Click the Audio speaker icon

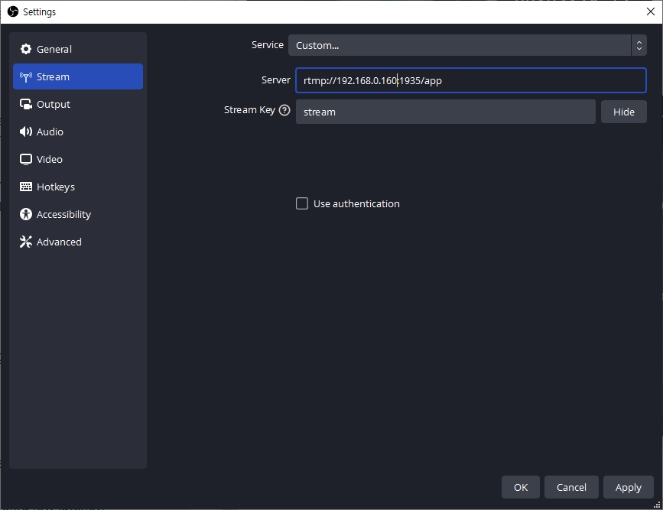click(x=26, y=132)
